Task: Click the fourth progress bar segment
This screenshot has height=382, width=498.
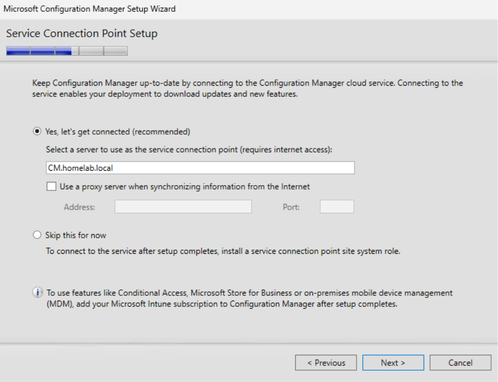Action: tap(90, 51)
